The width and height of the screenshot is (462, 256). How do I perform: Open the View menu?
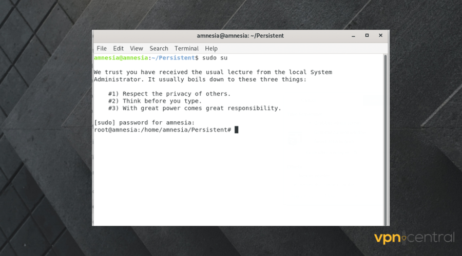(137, 48)
